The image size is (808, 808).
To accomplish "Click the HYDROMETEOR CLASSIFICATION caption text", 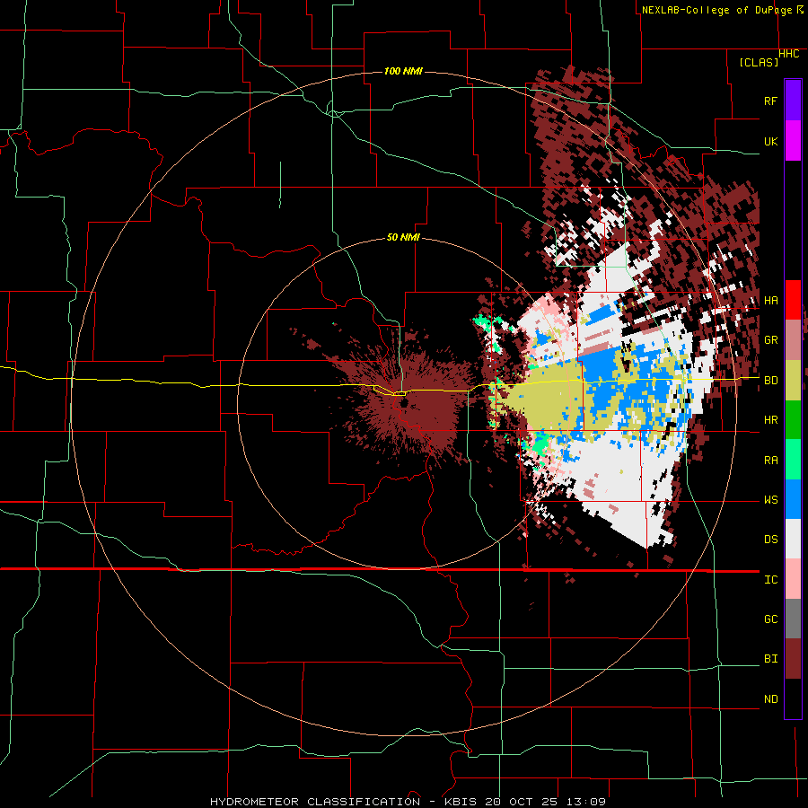I will click(x=315, y=802).
